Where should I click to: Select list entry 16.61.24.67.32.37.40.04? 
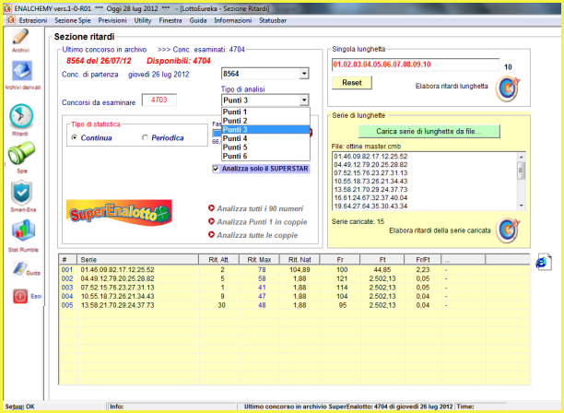370,198
